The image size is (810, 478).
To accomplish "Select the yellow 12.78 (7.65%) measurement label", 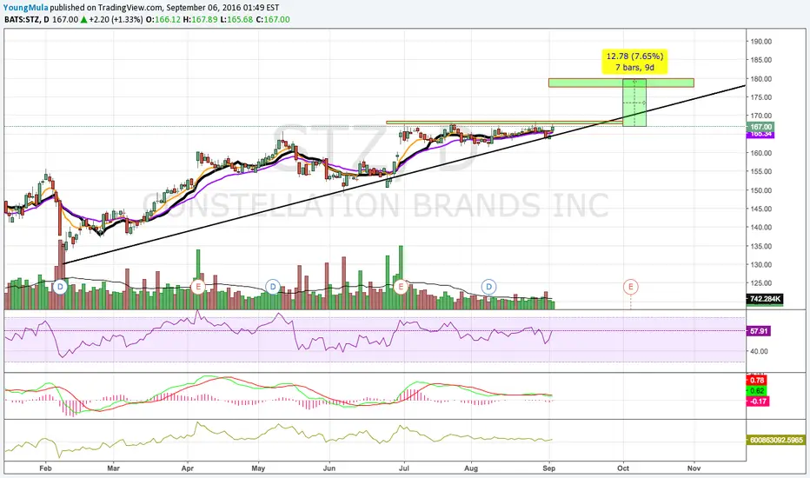I will pyautogui.click(x=635, y=62).
